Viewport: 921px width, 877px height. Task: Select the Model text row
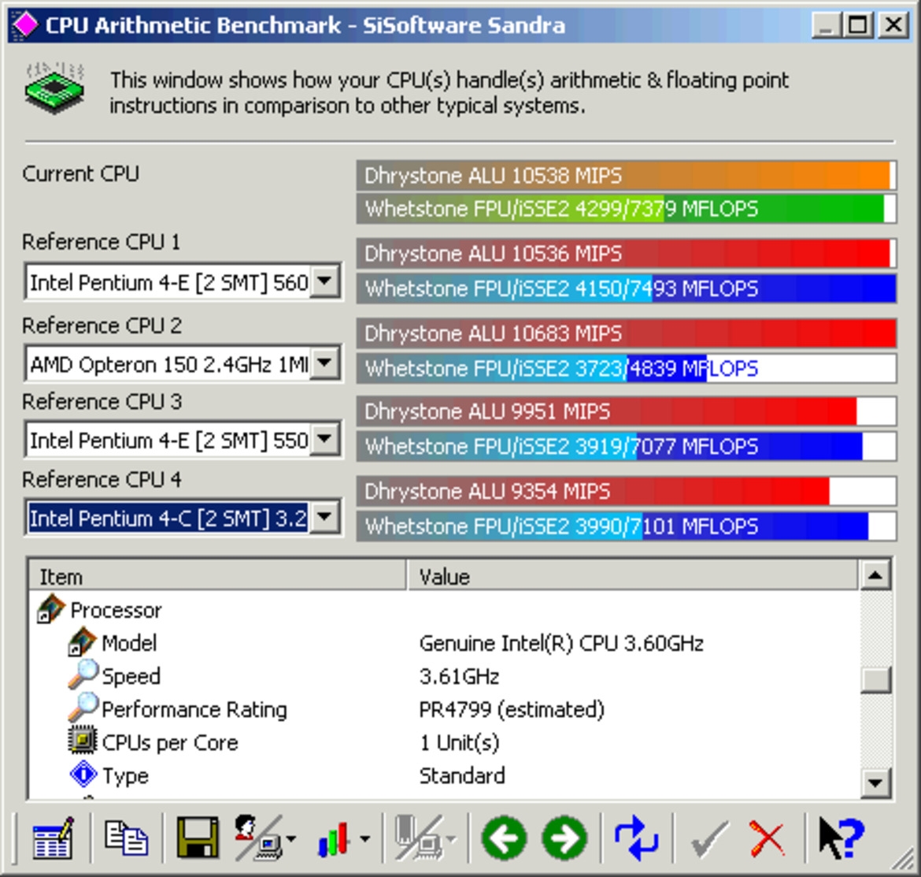click(x=129, y=643)
